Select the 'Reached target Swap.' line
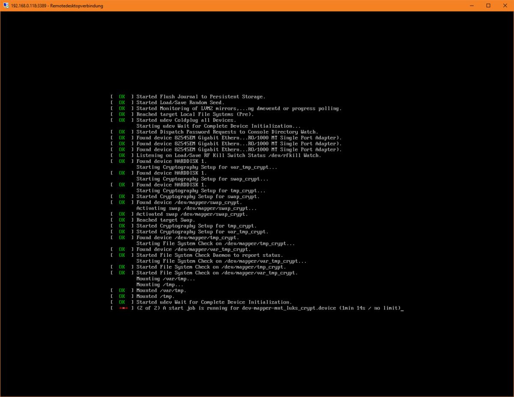 [x=166, y=220]
